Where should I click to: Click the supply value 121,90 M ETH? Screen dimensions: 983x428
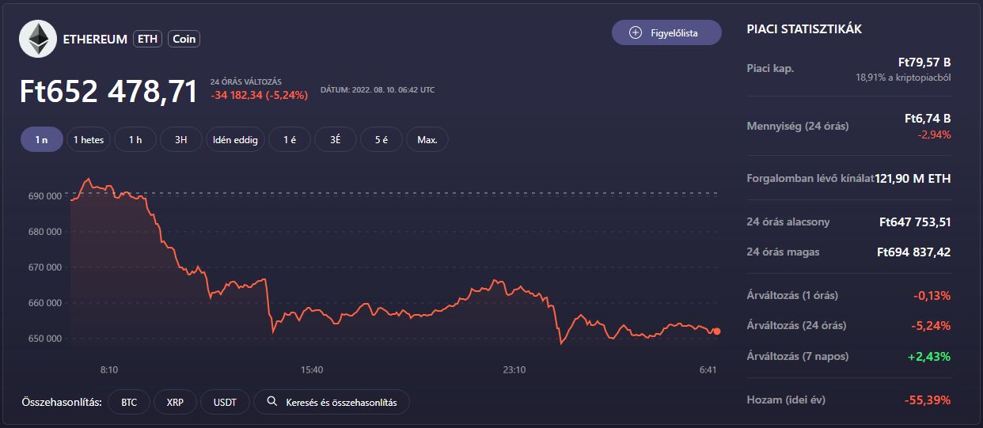(x=913, y=179)
